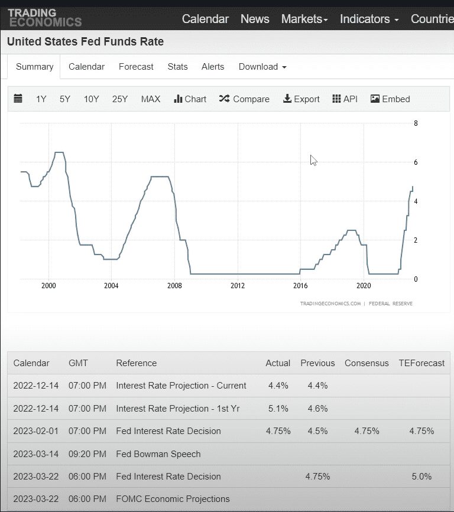Click the Compare indicators button
Screen dimensions: 454x512
coord(244,99)
